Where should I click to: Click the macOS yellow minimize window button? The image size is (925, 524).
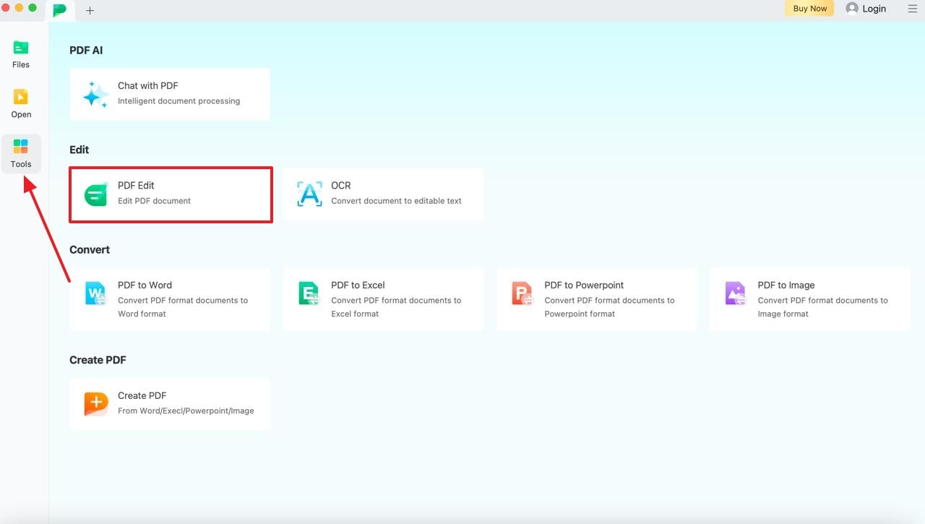tap(20, 8)
